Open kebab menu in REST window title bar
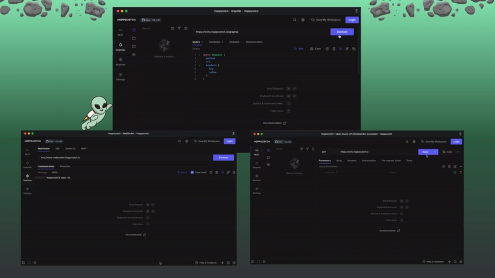Screen dimensions: 495x278 point(460,134)
